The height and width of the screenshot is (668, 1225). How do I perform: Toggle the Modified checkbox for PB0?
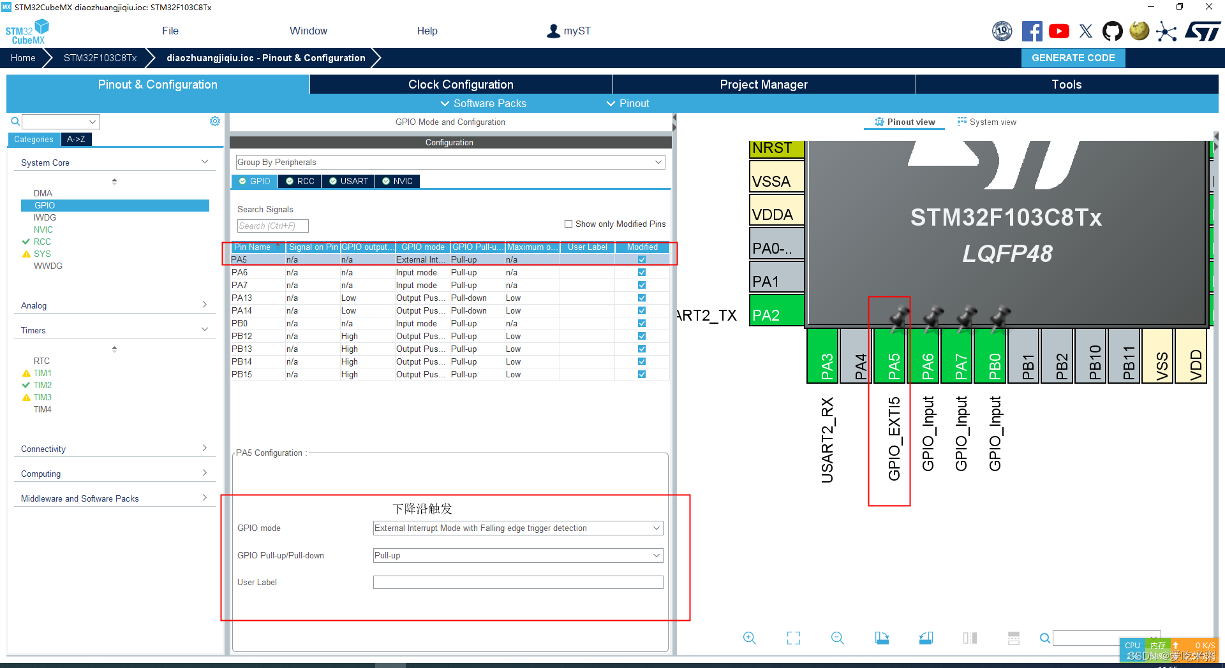coord(642,323)
